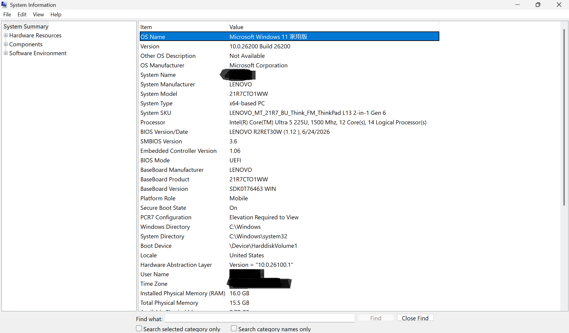Viewport: 569px width, 333px height.
Task: Click the Value column header
Action: point(333,27)
